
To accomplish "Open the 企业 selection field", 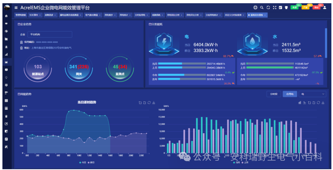I will [50, 34].
